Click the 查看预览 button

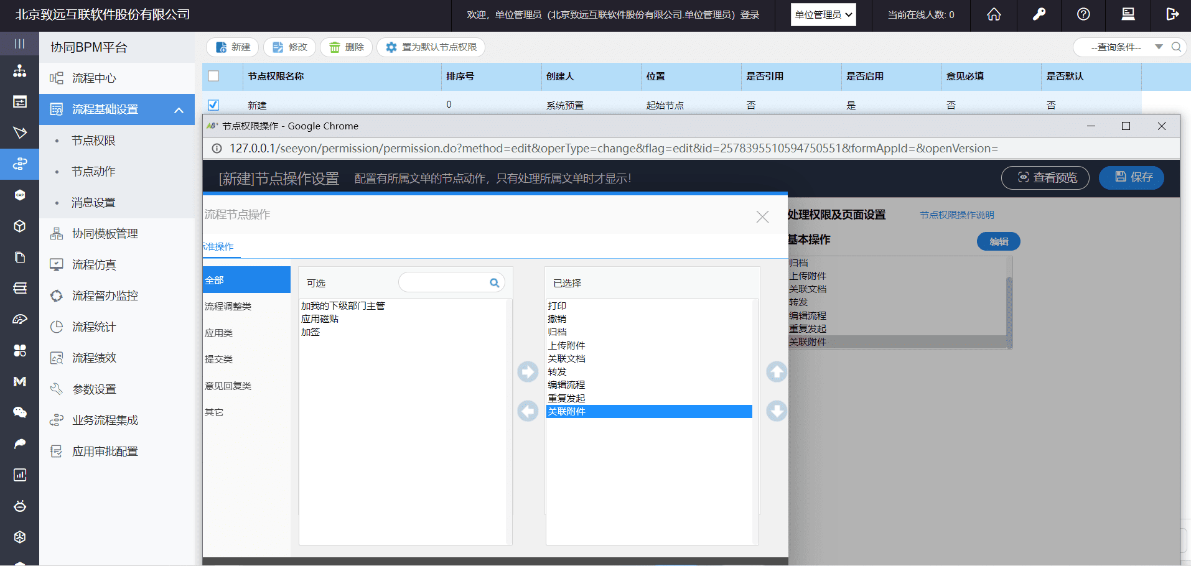pos(1045,178)
